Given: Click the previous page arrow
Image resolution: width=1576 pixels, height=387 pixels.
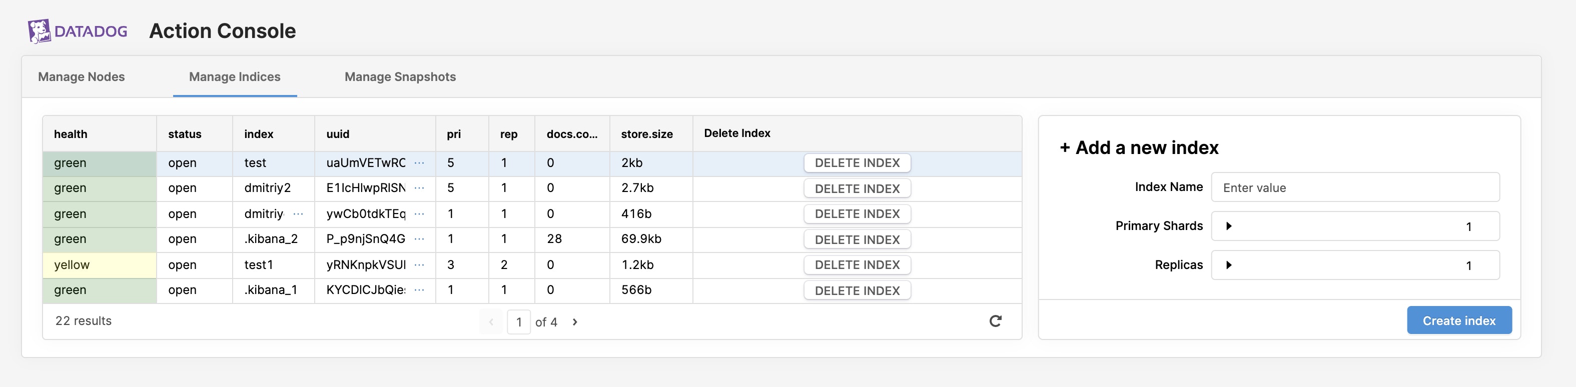Looking at the screenshot, I should click(491, 322).
